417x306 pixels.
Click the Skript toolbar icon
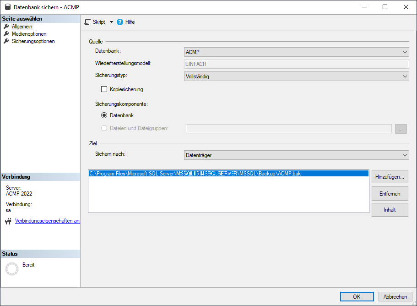[87, 22]
